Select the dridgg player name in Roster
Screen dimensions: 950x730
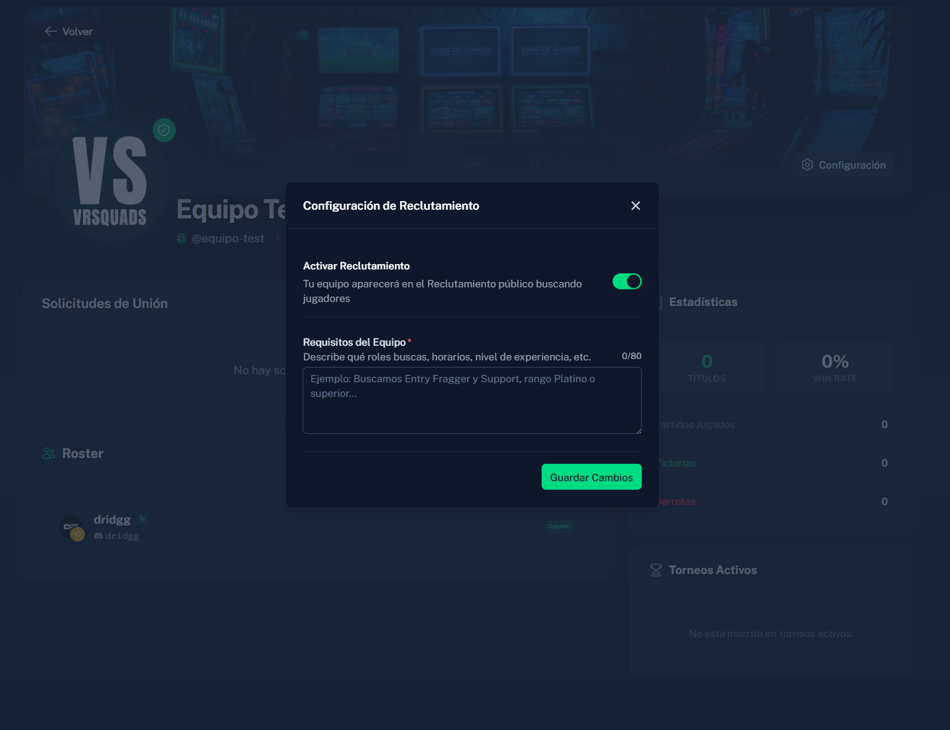pos(112,520)
